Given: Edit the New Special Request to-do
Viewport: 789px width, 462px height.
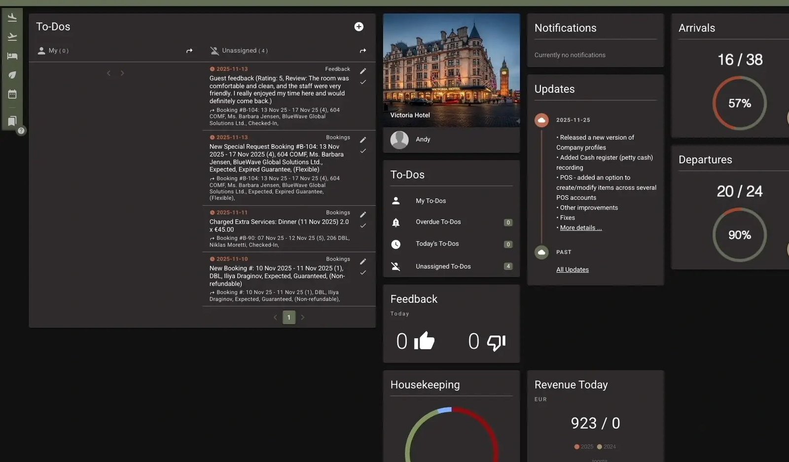Looking at the screenshot, I should point(363,140).
